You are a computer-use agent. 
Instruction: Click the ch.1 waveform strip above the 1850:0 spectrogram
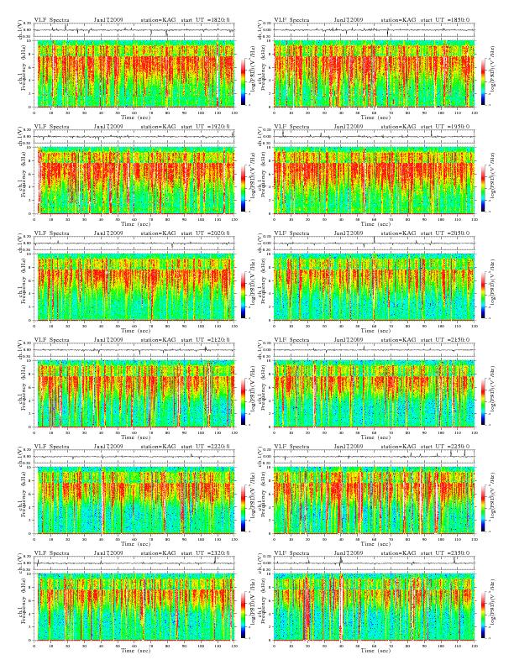click(374, 30)
